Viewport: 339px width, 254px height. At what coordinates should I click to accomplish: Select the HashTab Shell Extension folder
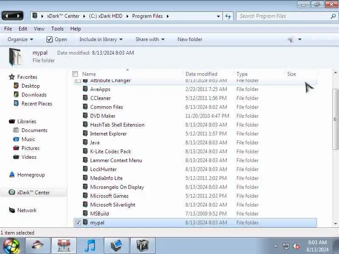pos(195,124)
